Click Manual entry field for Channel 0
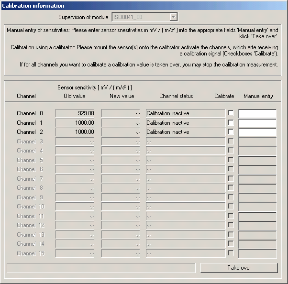Screen dimensions: 288x284 (257, 114)
